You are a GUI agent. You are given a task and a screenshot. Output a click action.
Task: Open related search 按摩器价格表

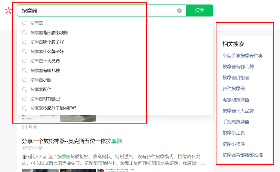[x=236, y=78]
